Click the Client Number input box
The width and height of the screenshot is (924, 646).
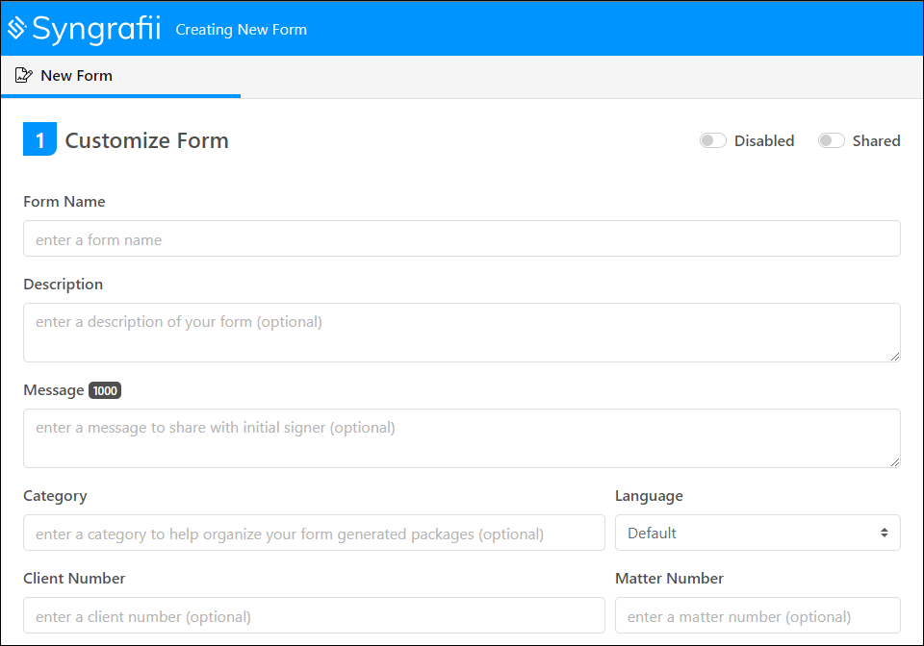314,615
